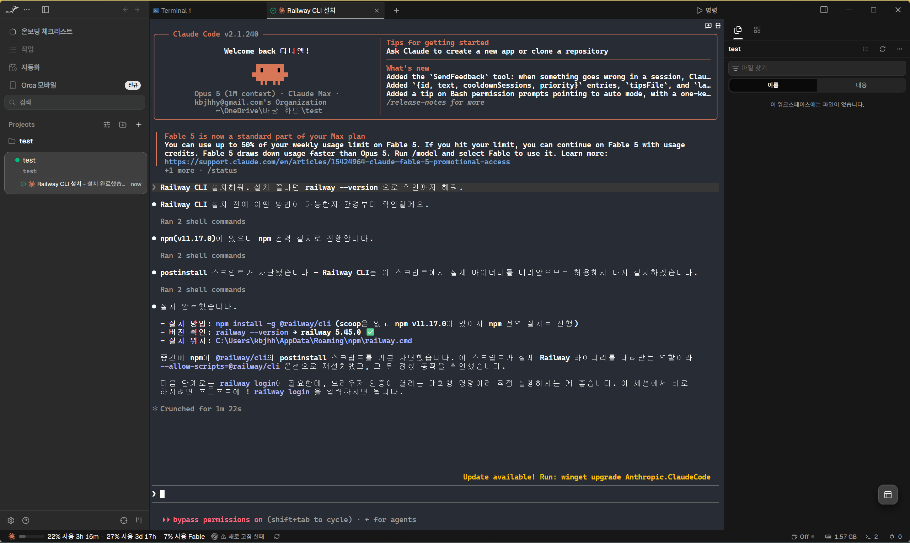Click the 'Update available!' winget upgrade message
This screenshot has height=543, width=910.
(587, 477)
